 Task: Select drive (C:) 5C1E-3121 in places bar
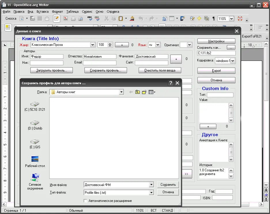[35, 106]
